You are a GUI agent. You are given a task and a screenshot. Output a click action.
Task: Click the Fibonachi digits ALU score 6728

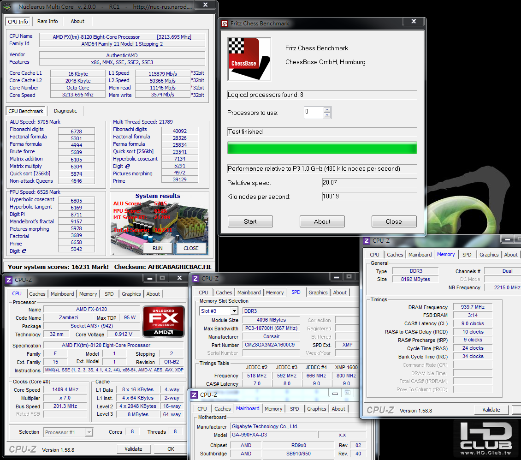pyautogui.click(x=77, y=131)
